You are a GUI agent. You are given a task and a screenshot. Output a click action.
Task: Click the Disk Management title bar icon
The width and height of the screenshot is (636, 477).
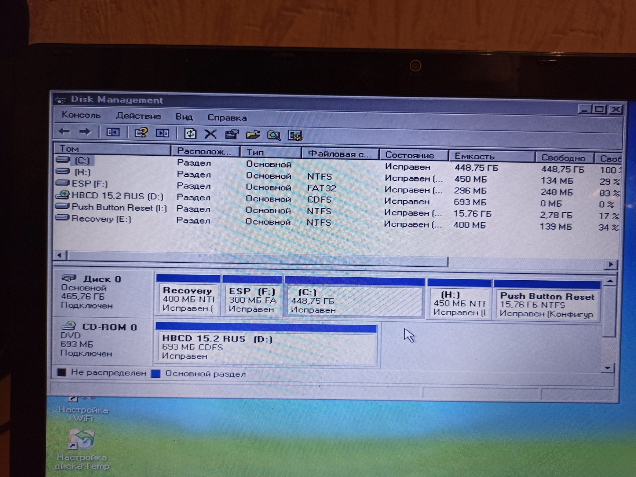61,99
